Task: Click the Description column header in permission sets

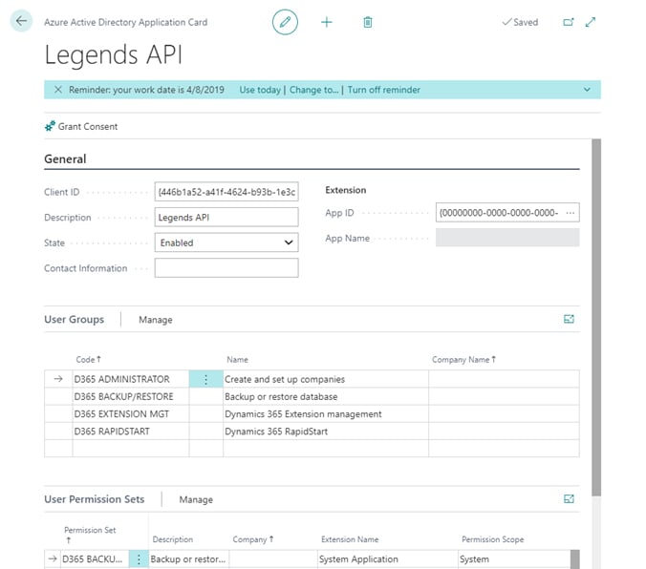Action: point(172,539)
